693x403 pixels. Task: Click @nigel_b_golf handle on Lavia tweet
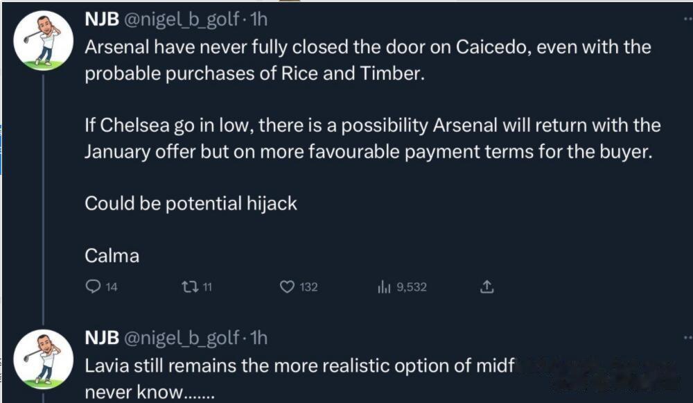(x=182, y=338)
